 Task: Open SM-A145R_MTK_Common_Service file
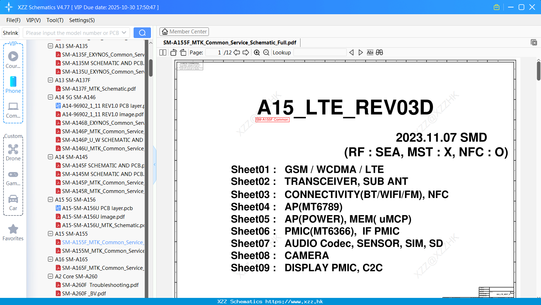click(100, 191)
